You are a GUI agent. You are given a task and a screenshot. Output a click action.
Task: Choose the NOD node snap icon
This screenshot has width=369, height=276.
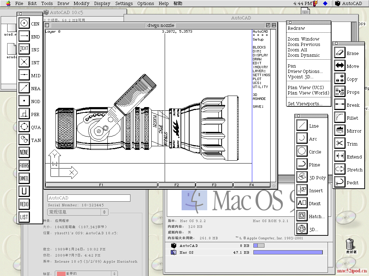(24, 101)
